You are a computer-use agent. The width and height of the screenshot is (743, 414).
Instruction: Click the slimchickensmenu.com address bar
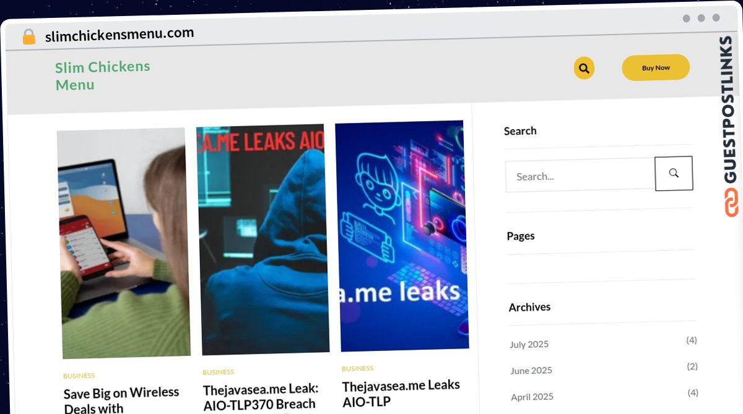pyautogui.click(x=119, y=35)
